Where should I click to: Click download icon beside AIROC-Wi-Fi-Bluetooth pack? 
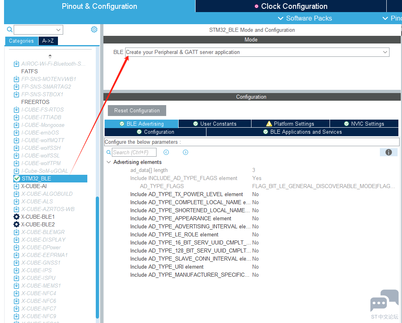coord(16,64)
